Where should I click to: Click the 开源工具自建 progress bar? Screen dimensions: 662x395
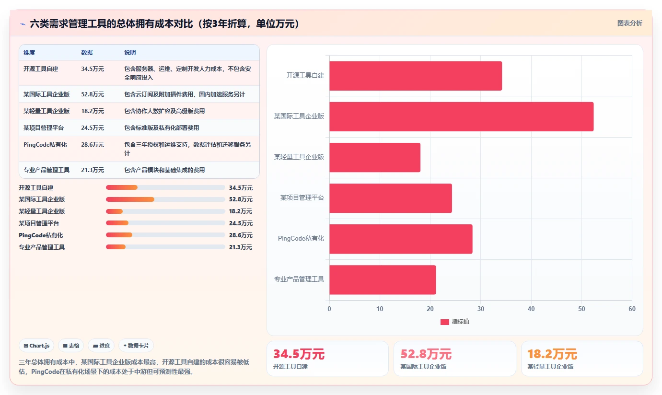(x=165, y=187)
